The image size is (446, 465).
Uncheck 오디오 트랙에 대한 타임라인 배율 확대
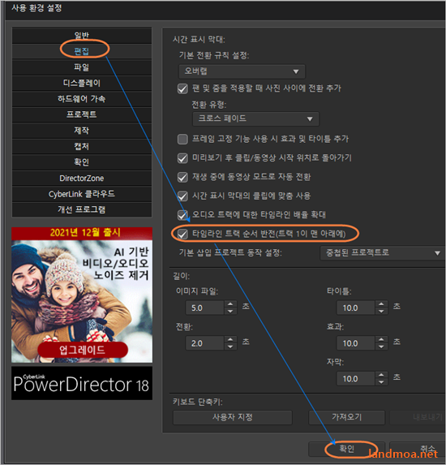pos(182,215)
